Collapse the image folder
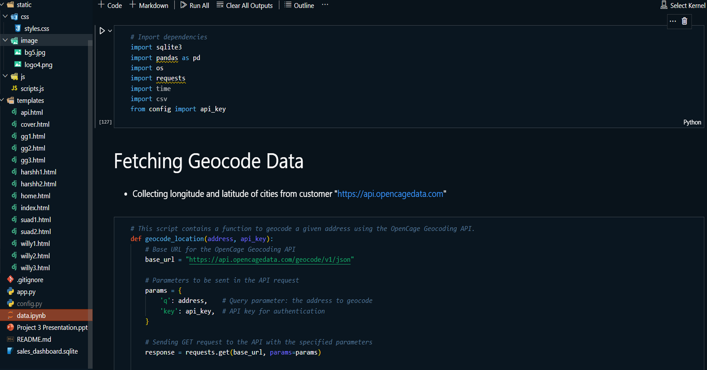The width and height of the screenshot is (707, 370). click(x=5, y=40)
